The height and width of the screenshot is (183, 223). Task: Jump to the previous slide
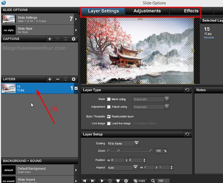pos(84,181)
